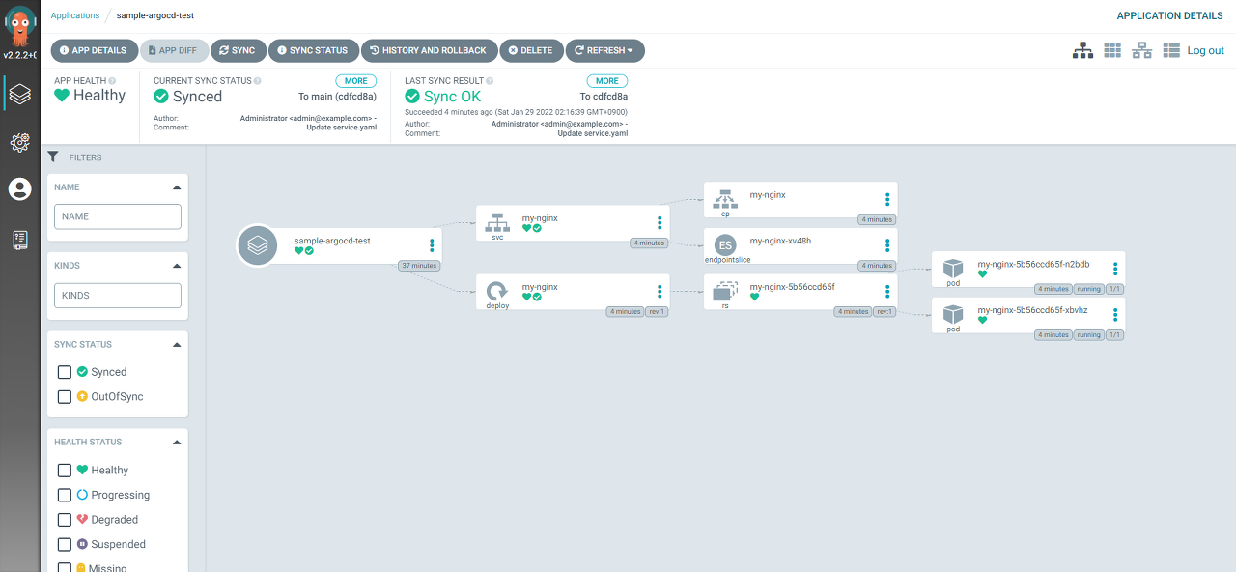Switch to the pods grid view icon
Viewport: 1236px width, 572px height.
(x=1112, y=50)
